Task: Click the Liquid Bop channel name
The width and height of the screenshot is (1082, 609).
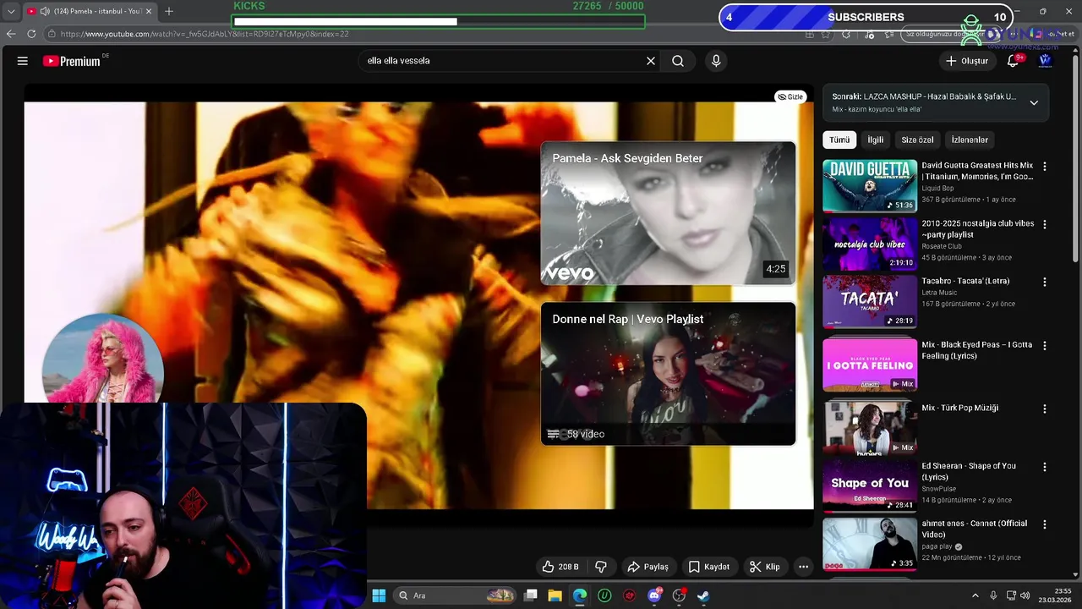Action: coord(937,188)
